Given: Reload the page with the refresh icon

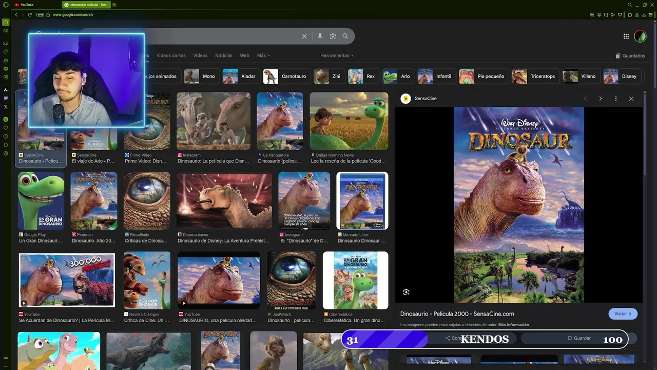Looking at the screenshot, I should point(30,15).
